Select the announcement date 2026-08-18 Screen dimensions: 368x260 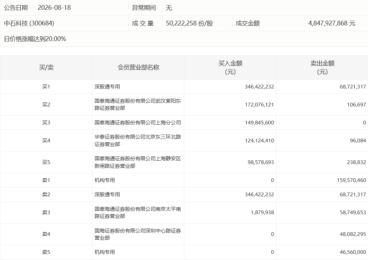point(54,7)
